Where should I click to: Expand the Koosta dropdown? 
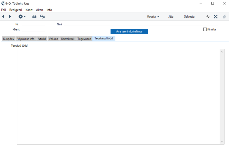point(153,16)
